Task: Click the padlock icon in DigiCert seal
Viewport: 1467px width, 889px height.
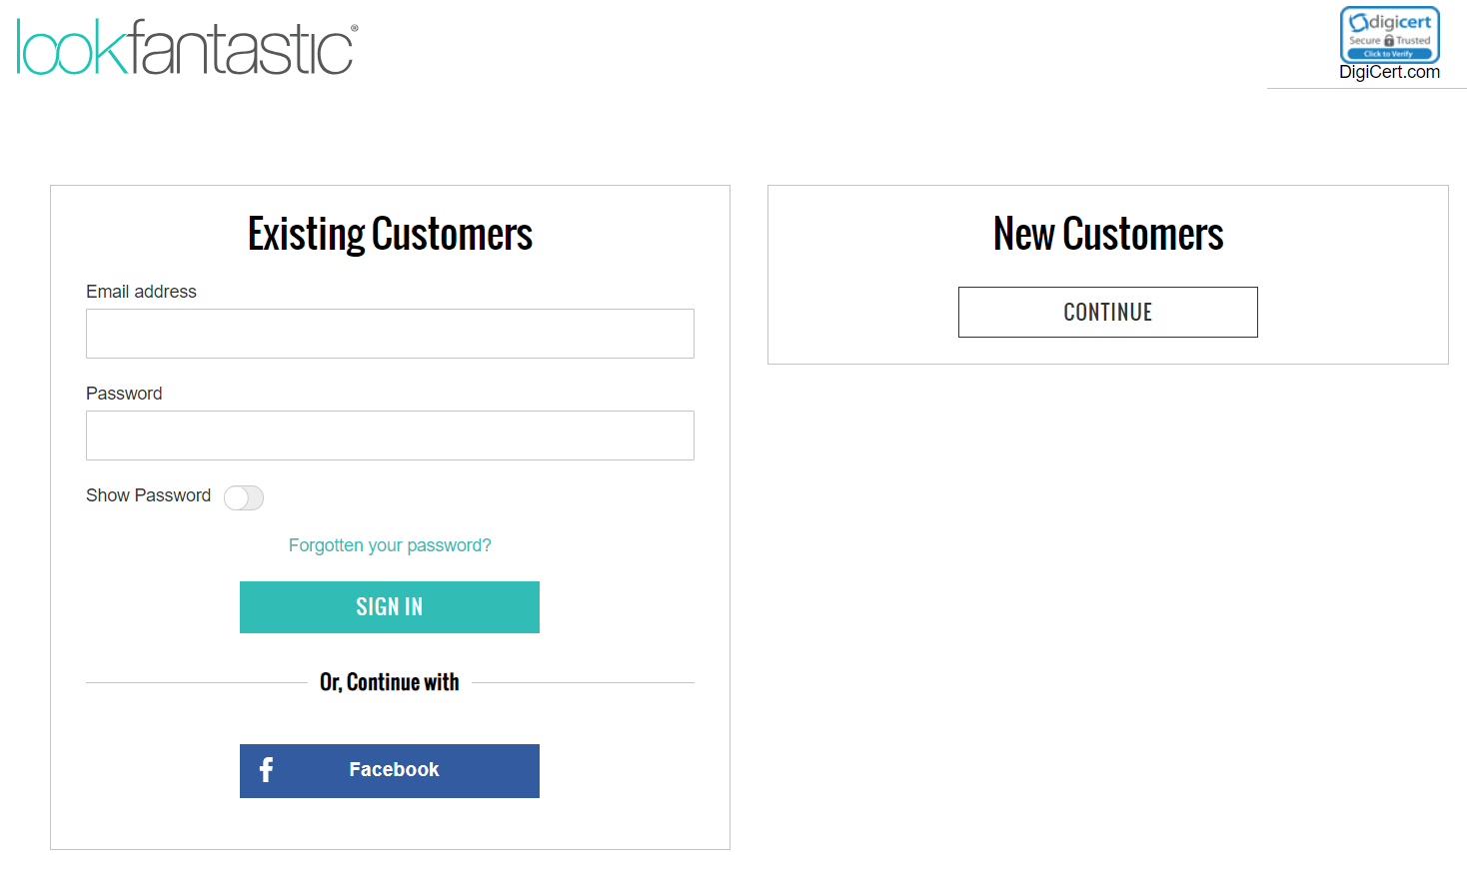Action: 1388,41
